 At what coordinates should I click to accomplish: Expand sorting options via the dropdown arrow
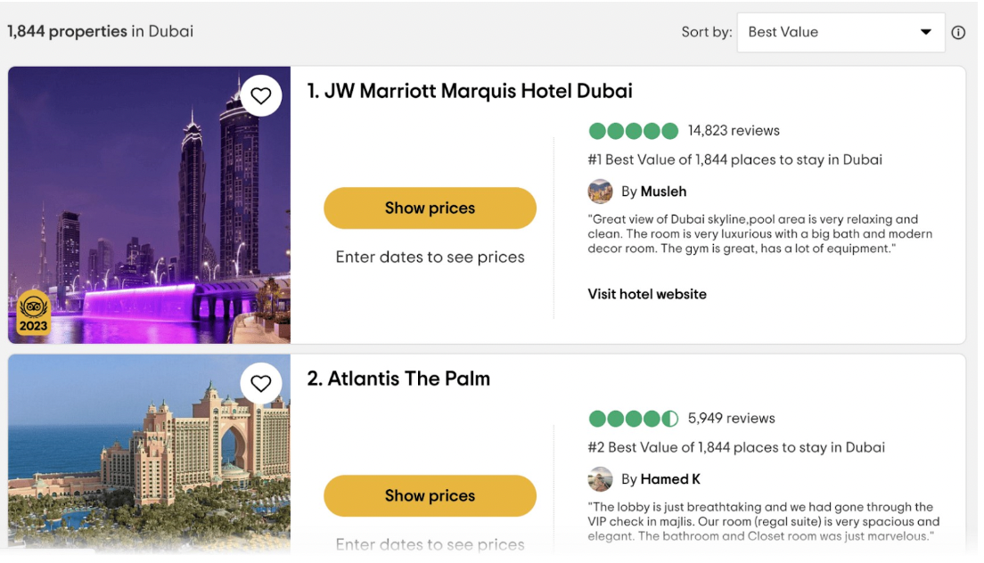coord(924,32)
